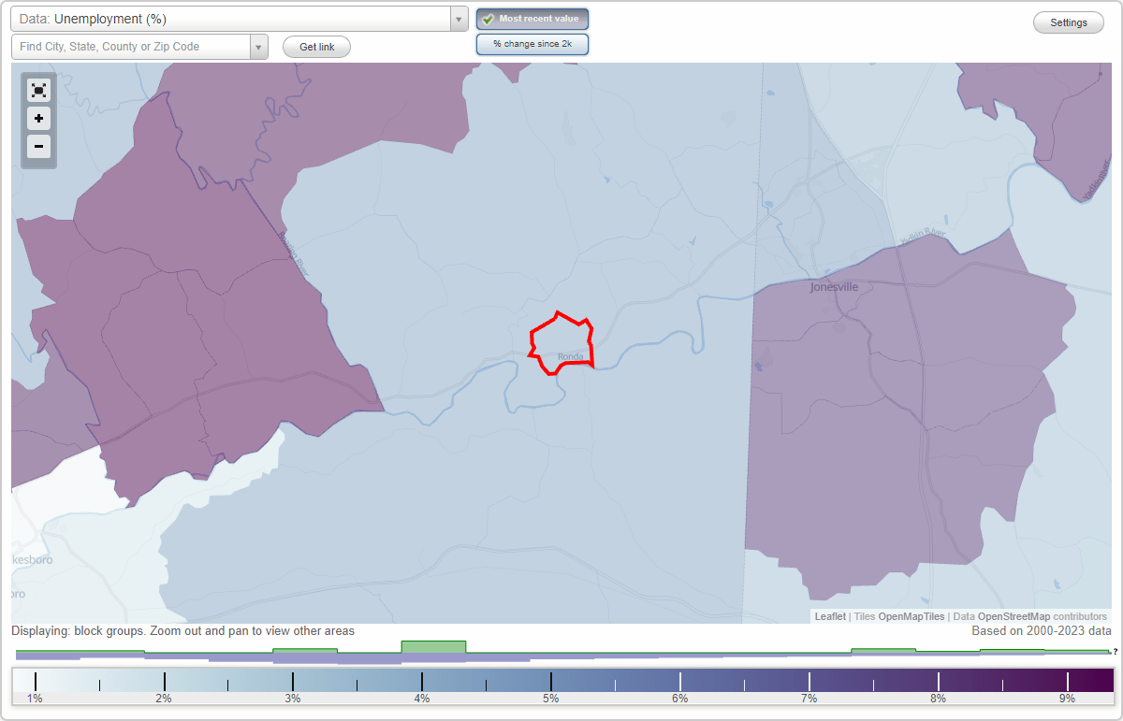Click the 'Get link' button
Screen dimensions: 1123x721
click(315, 45)
